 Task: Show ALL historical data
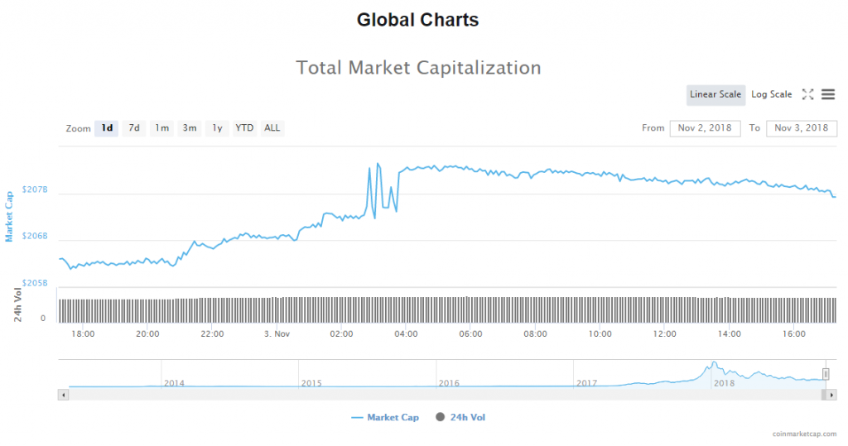pyautogui.click(x=272, y=128)
